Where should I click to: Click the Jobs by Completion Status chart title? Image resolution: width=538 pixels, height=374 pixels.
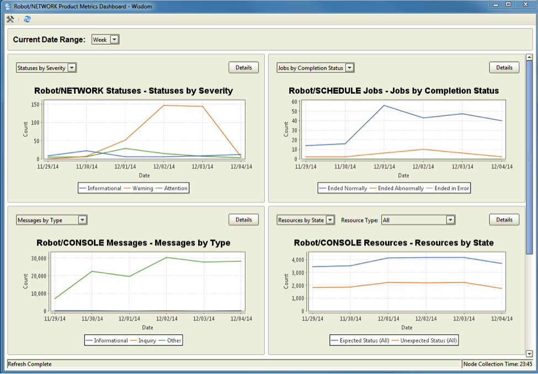click(x=393, y=91)
